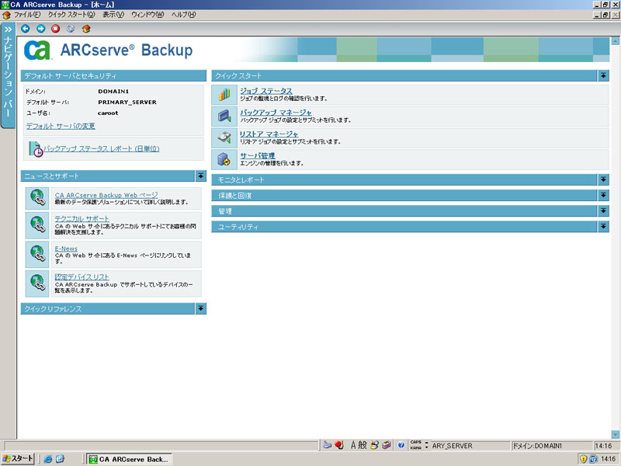The height and width of the screenshot is (466, 621).
Task: Click the PRIMARY_SERVER value text
Action: tap(127, 103)
